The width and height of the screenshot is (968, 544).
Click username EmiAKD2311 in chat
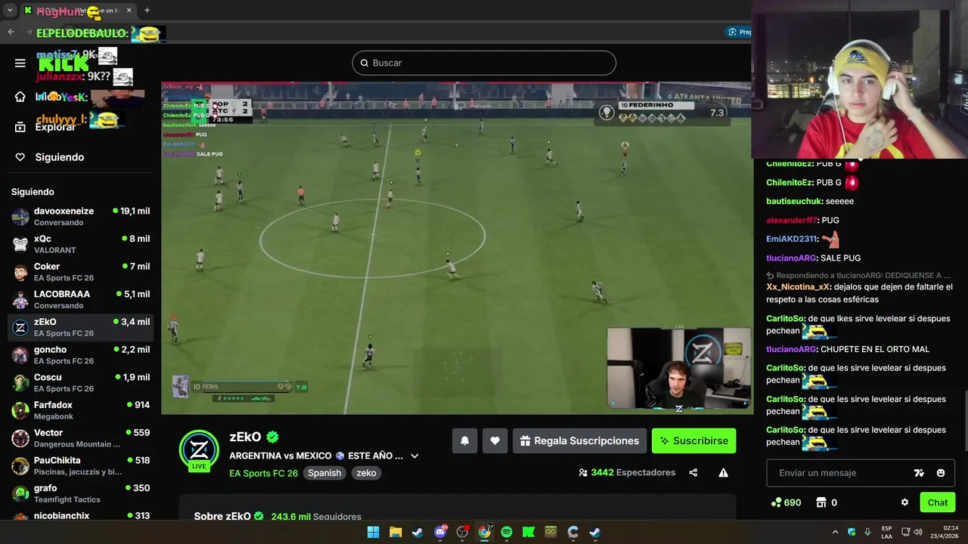pyautogui.click(x=793, y=240)
